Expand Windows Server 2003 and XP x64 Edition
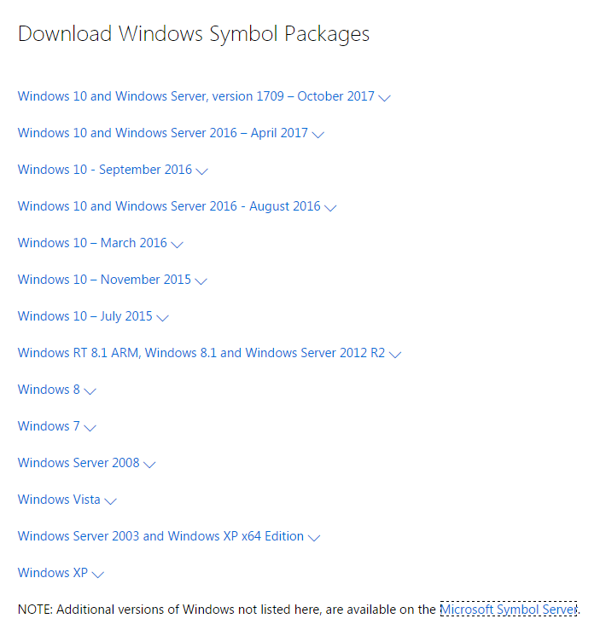The width and height of the screenshot is (600, 630). click(x=169, y=536)
